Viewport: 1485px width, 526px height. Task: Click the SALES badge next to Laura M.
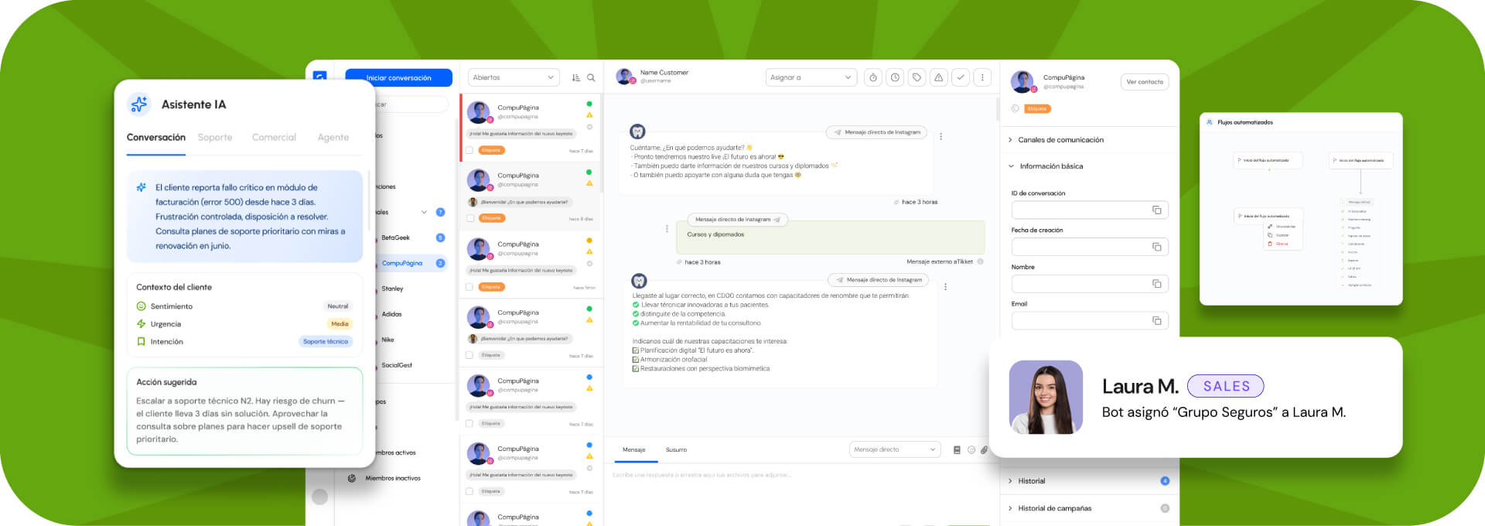coord(1226,386)
